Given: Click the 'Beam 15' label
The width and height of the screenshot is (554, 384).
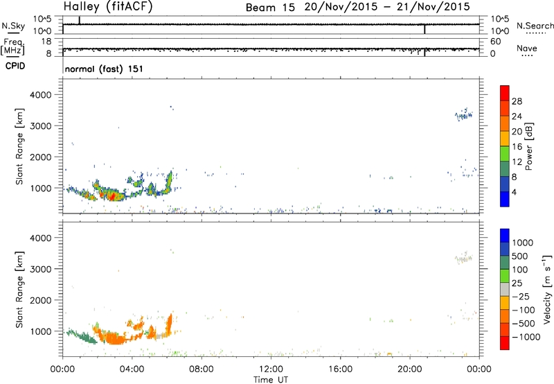Looking at the screenshot, I should pyautogui.click(x=270, y=8).
